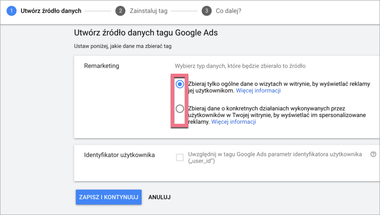Click the ANULUJ button
Image resolution: width=380 pixels, height=215 pixels.
(160, 197)
